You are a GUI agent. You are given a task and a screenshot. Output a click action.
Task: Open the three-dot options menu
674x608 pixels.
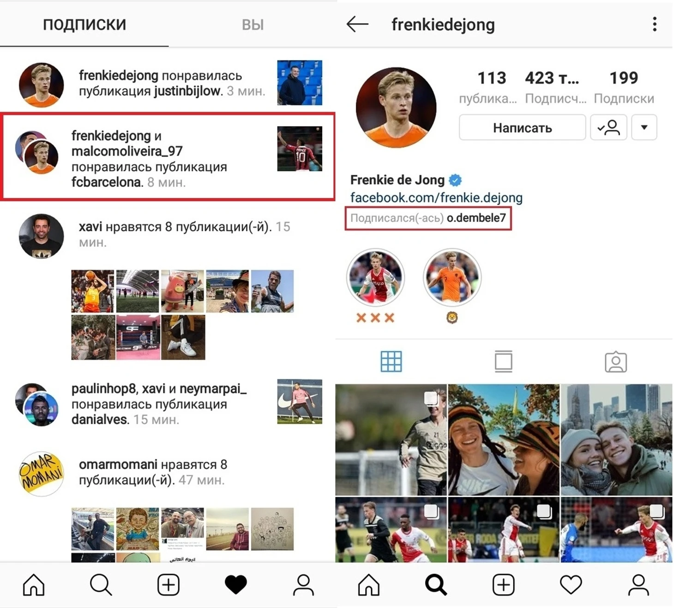(x=655, y=24)
